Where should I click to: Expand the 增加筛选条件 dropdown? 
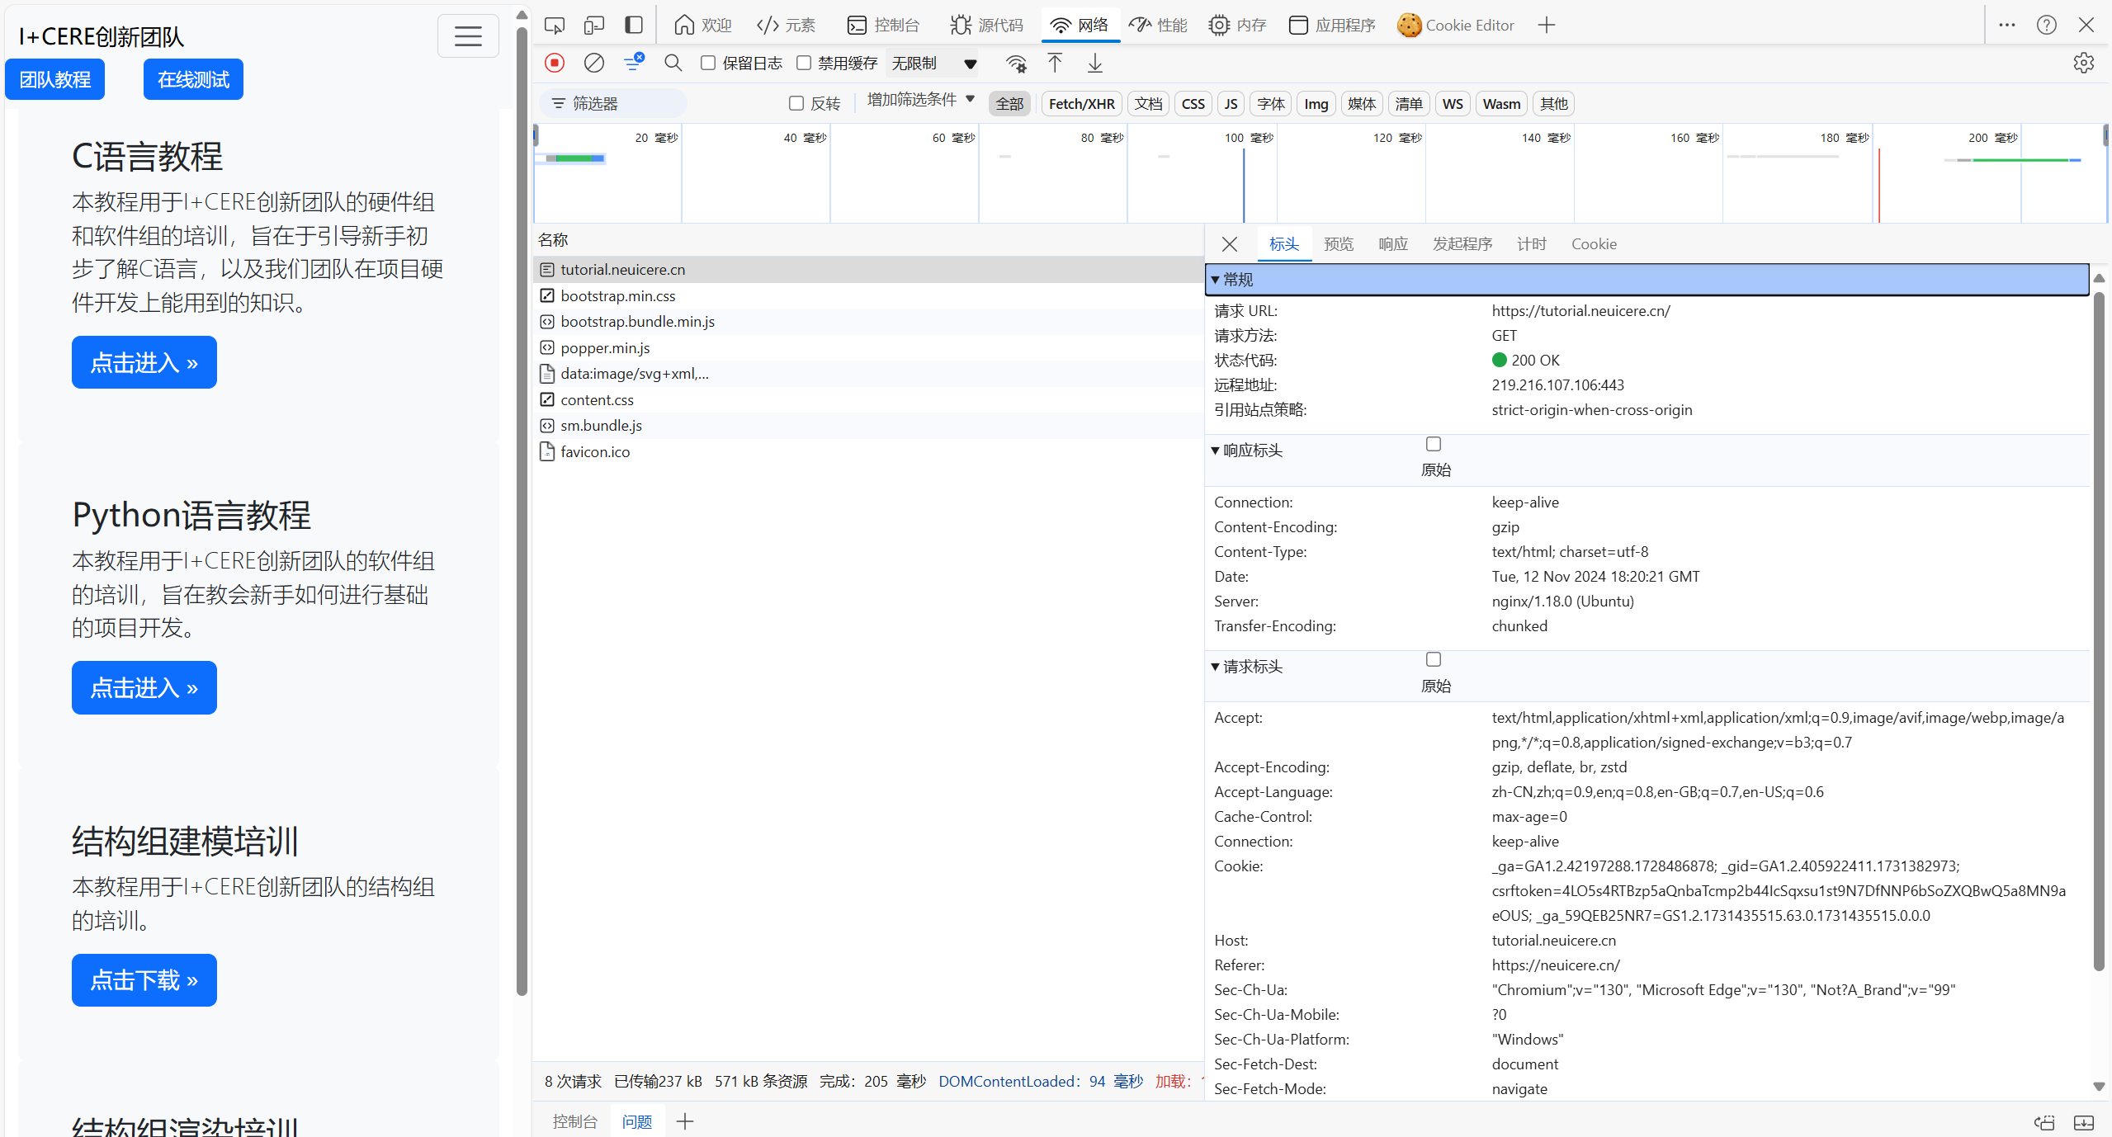coord(920,100)
